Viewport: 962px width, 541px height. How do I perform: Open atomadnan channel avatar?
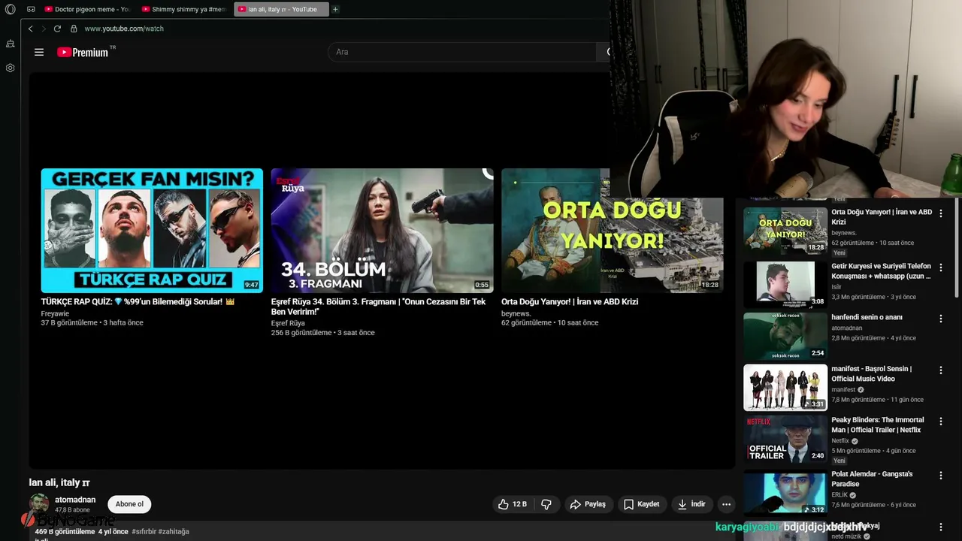(x=39, y=504)
